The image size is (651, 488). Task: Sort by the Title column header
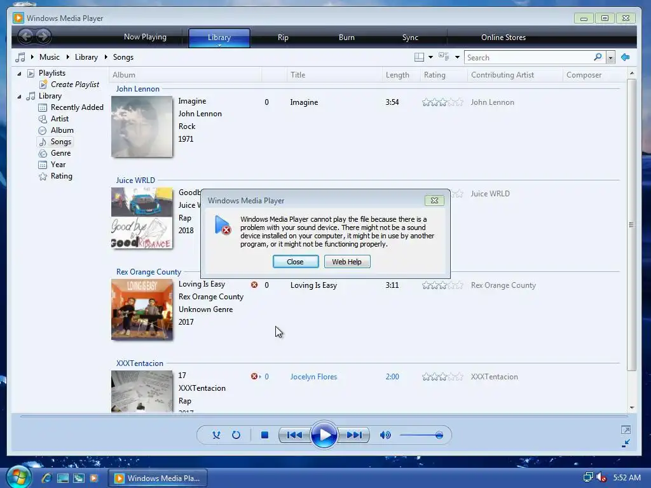[334, 75]
